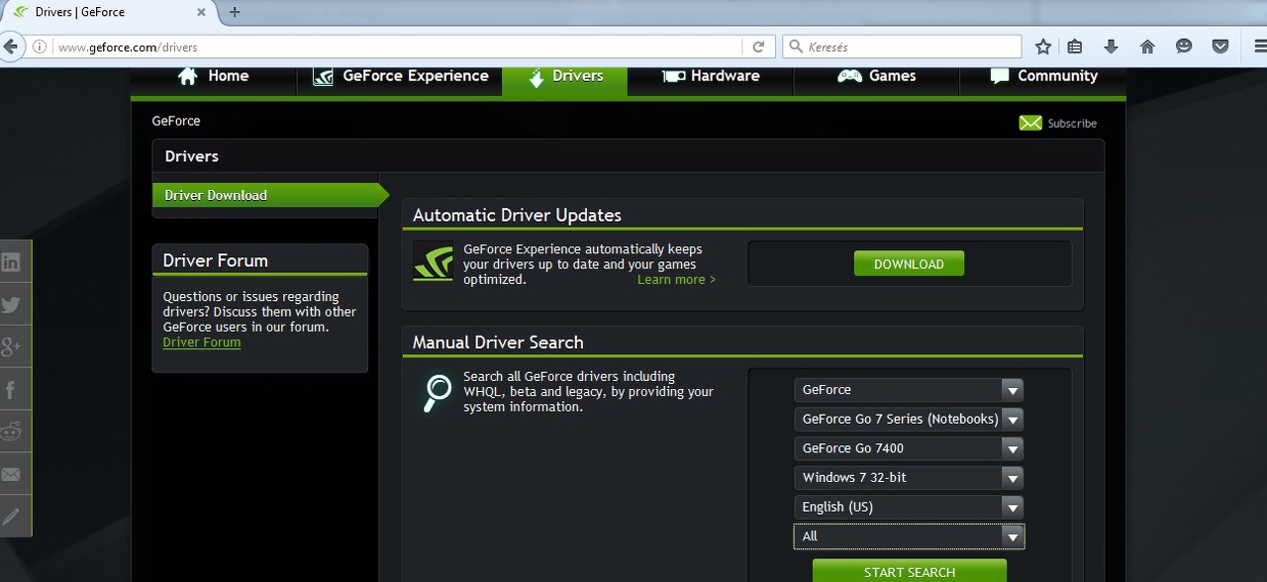1267x582 pixels.
Task: Share page via Reddit sidebar icon
Action: tap(12, 432)
